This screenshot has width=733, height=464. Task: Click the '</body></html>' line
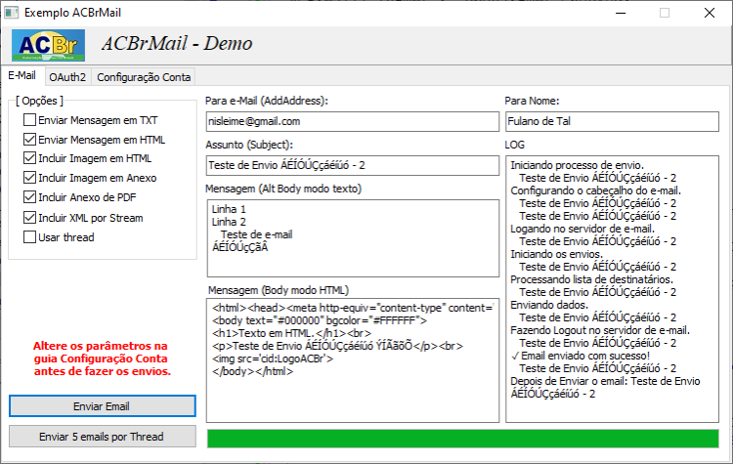point(252,371)
